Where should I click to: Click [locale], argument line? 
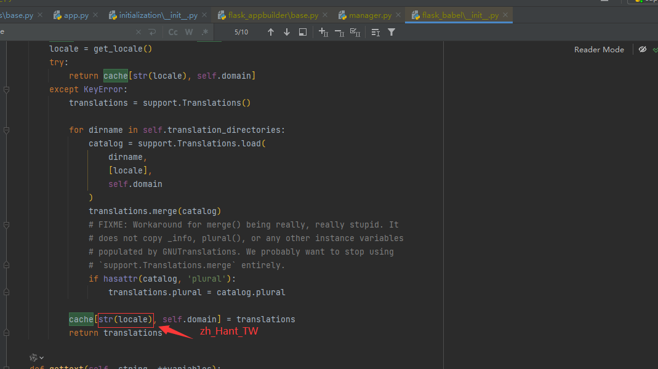pyautogui.click(x=130, y=171)
